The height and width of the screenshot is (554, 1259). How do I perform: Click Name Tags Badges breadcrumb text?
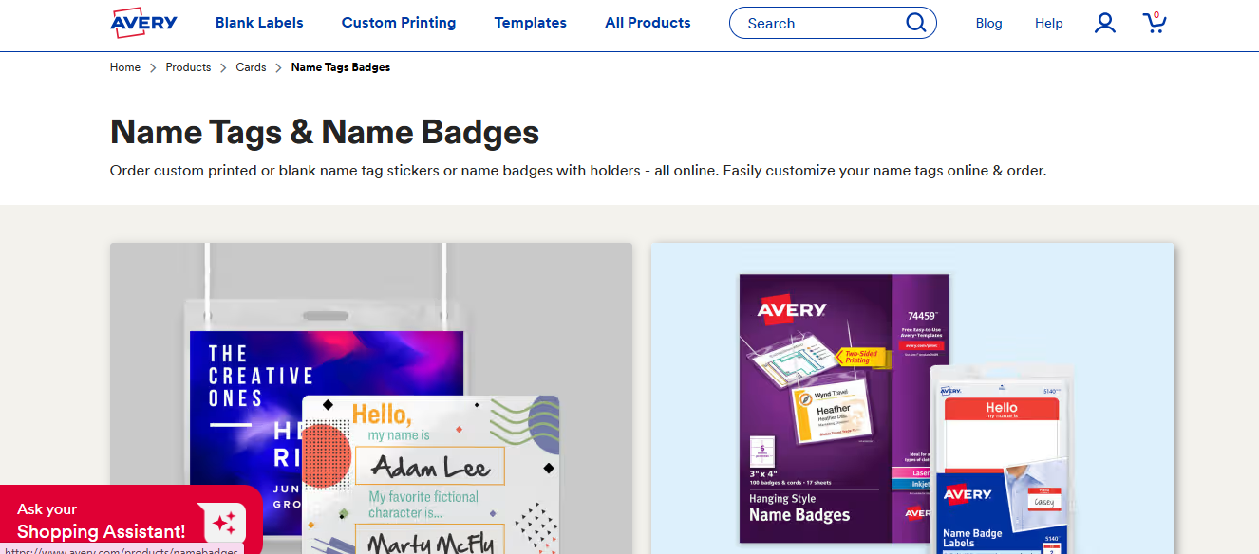[341, 67]
